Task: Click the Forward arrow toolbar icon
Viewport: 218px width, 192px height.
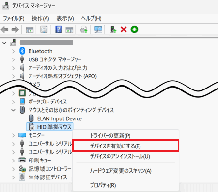Action: [15, 30]
